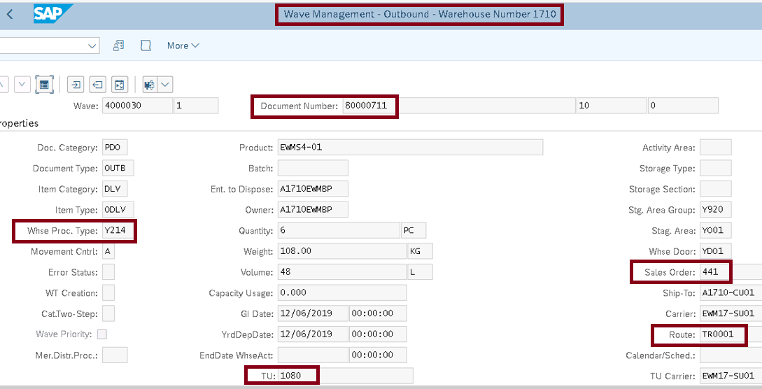The image size is (762, 389).
Task: Click the puzzle piece toolbar icon
Action: coord(150,85)
